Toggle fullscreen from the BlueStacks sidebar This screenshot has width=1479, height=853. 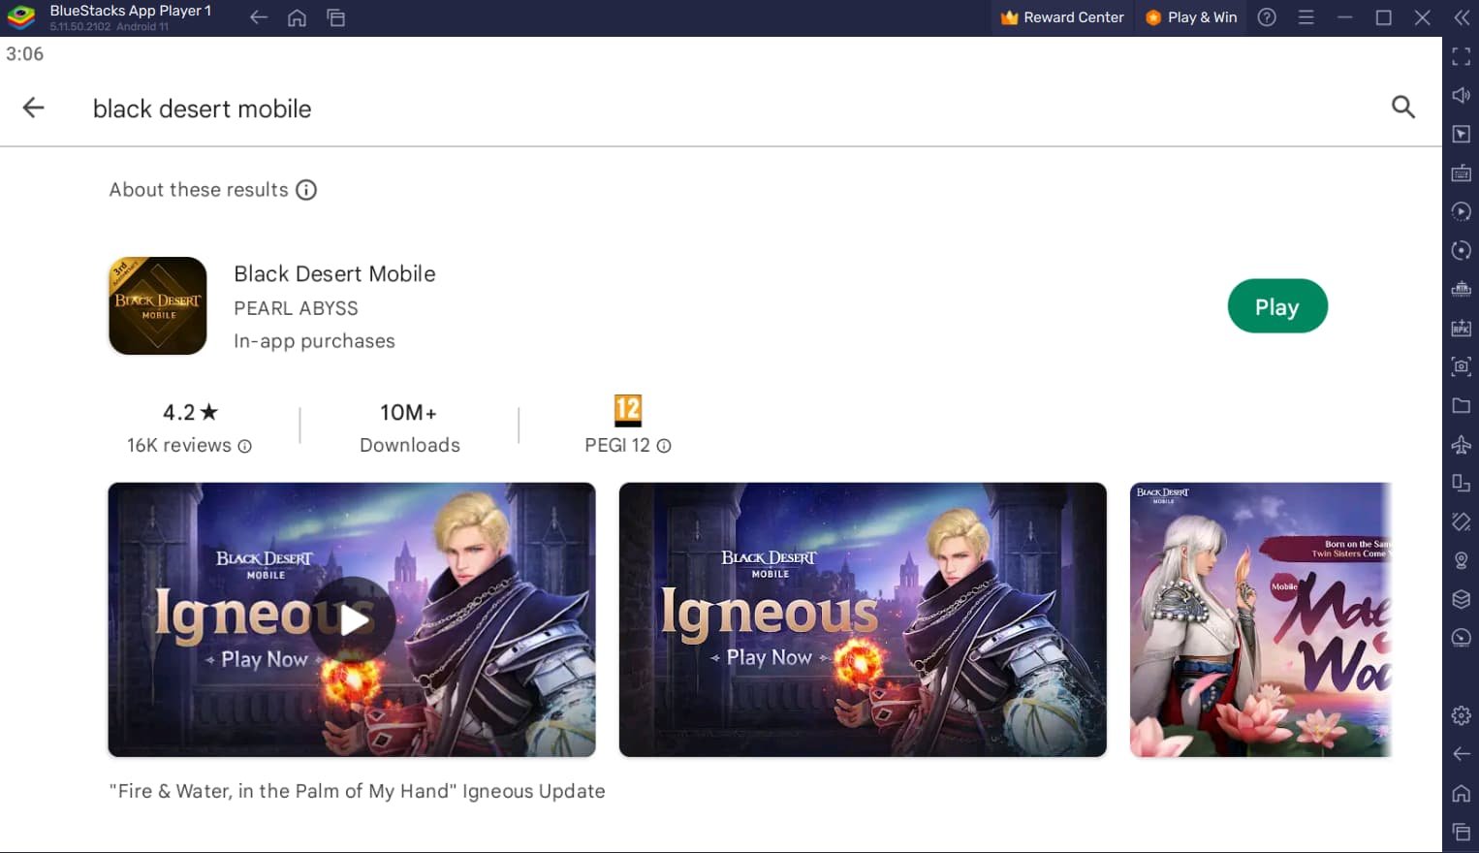tap(1461, 56)
